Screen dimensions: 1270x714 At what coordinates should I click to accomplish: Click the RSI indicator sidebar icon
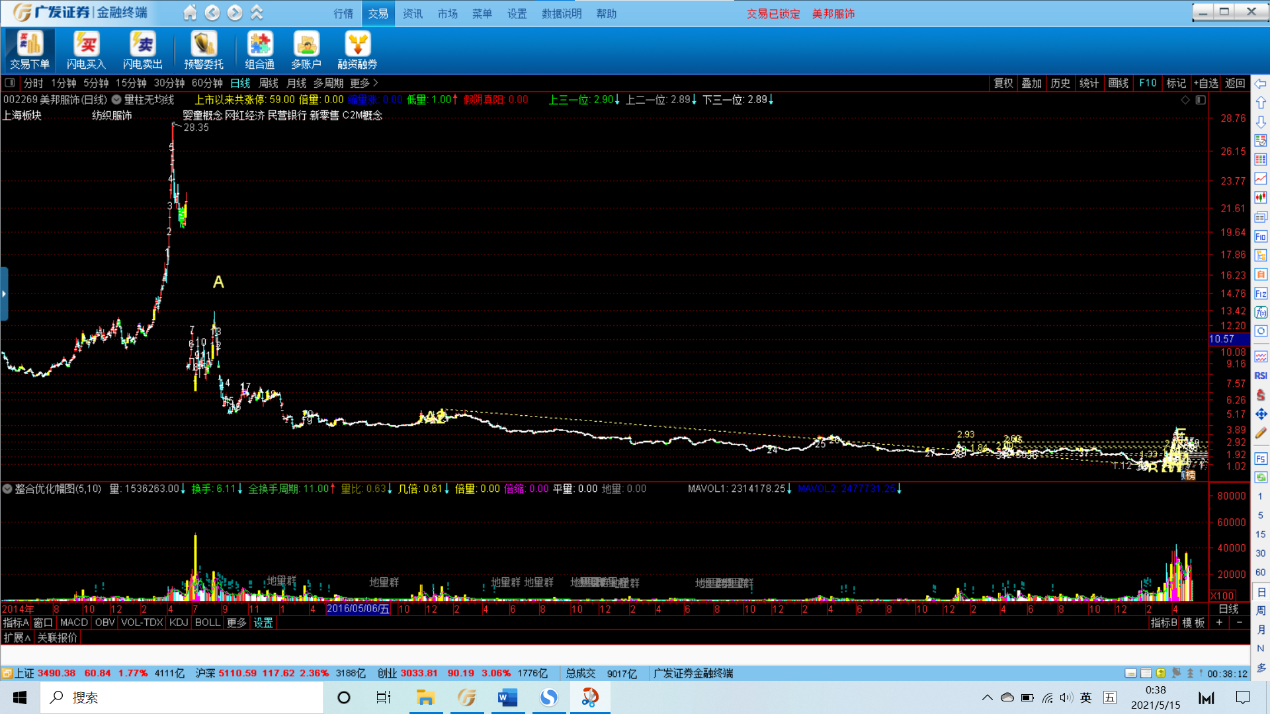1261,376
